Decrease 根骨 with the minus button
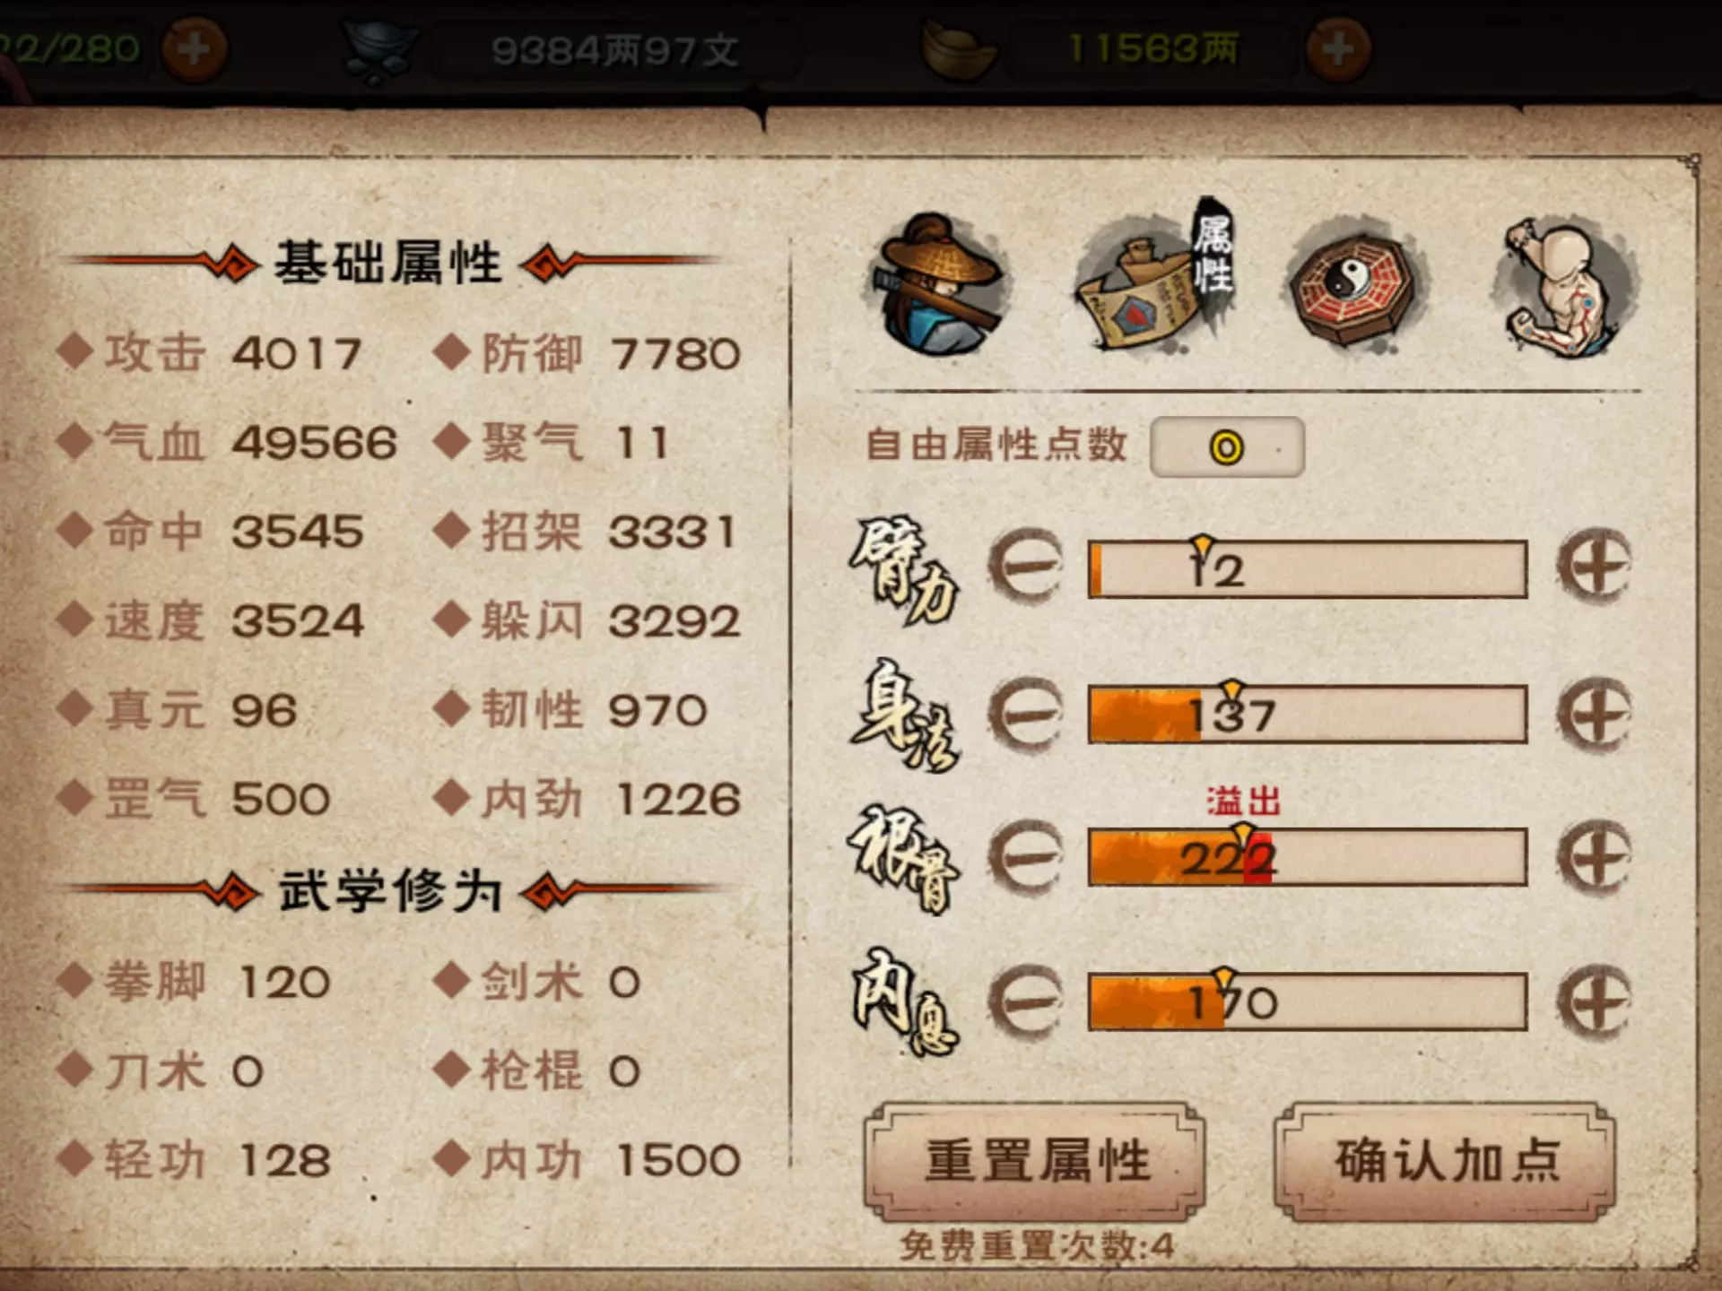Screen dimensions: 1722x1291 [1026, 857]
